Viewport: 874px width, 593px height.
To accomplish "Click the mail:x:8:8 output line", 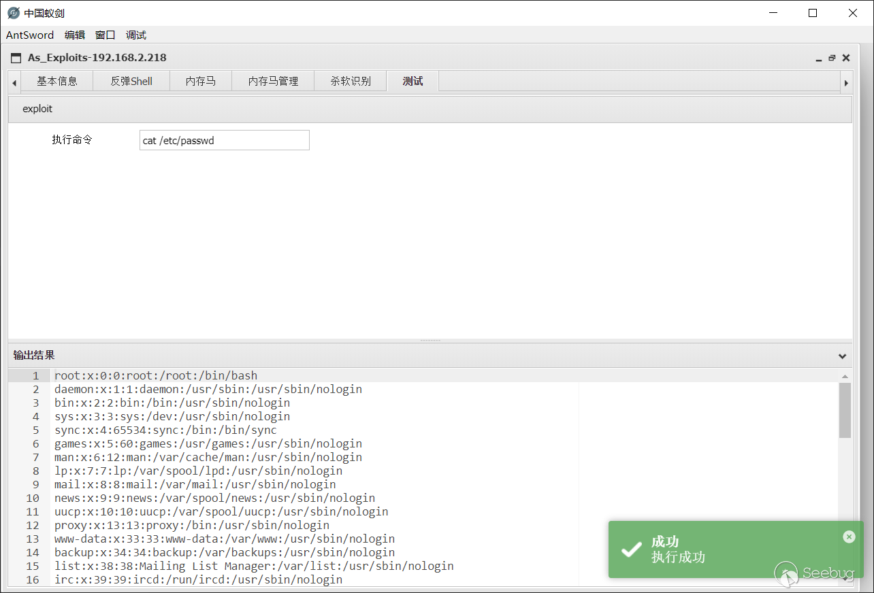I will [195, 484].
